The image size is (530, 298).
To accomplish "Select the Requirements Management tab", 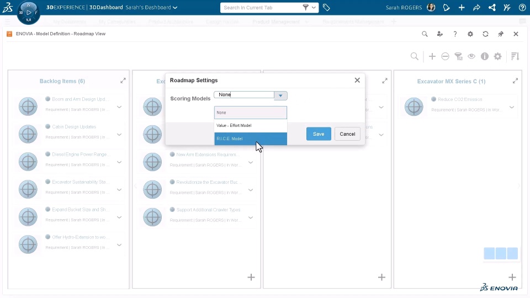I will 353,22.
